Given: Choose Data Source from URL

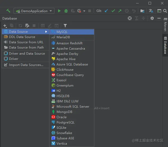Looking at the screenshot, I should tap(26, 42).
